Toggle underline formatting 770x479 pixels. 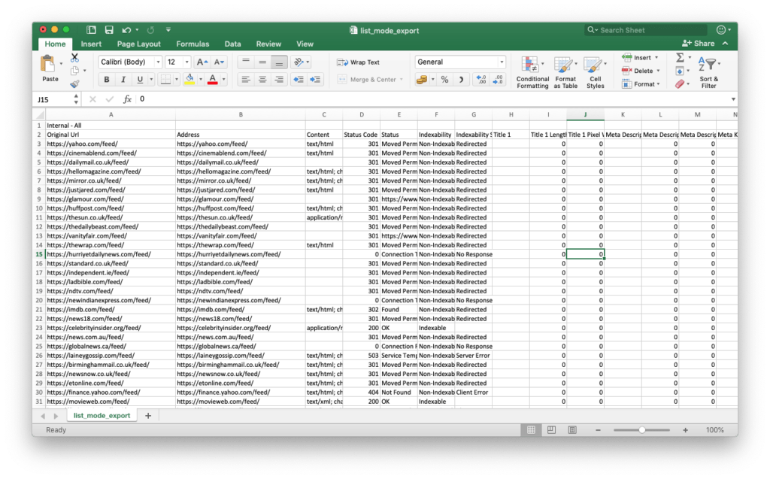coord(140,79)
